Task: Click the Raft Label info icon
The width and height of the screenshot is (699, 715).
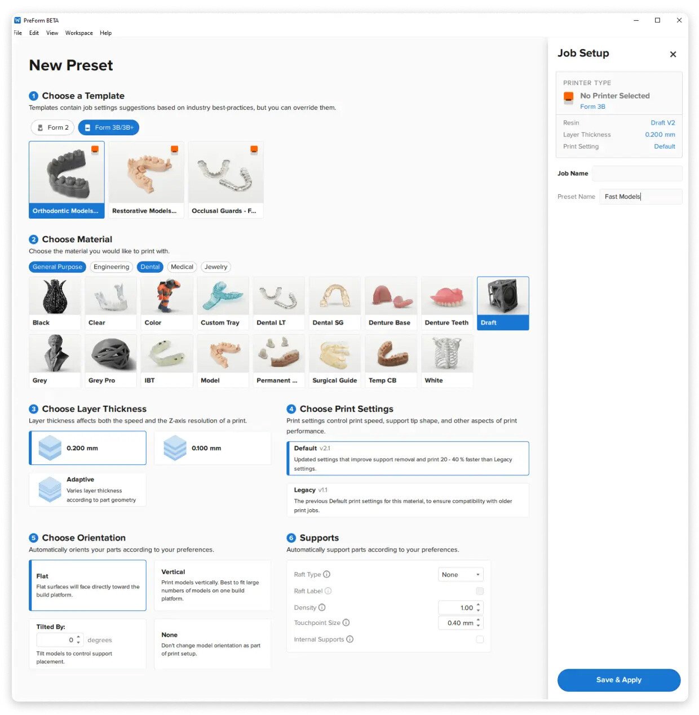Action: point(328,590)
